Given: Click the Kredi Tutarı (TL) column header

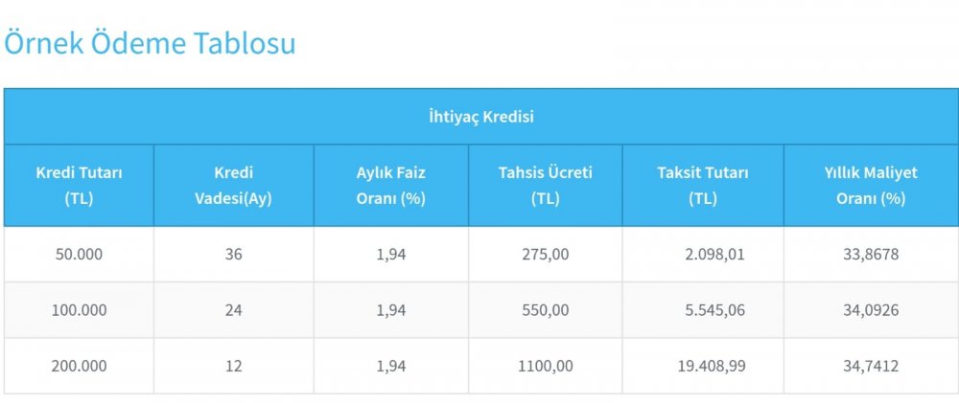Looking at the screenshot, I should [x=79, y=186].
